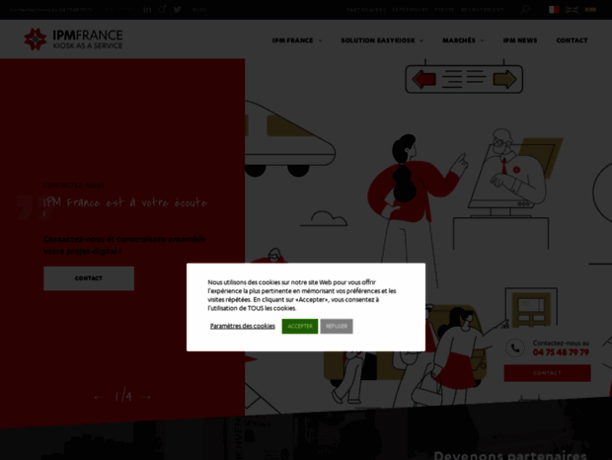Open PRESSE link in top bar
Image resolution: width=612 pixels, height=460 pixels.
[x=444, y=9]
